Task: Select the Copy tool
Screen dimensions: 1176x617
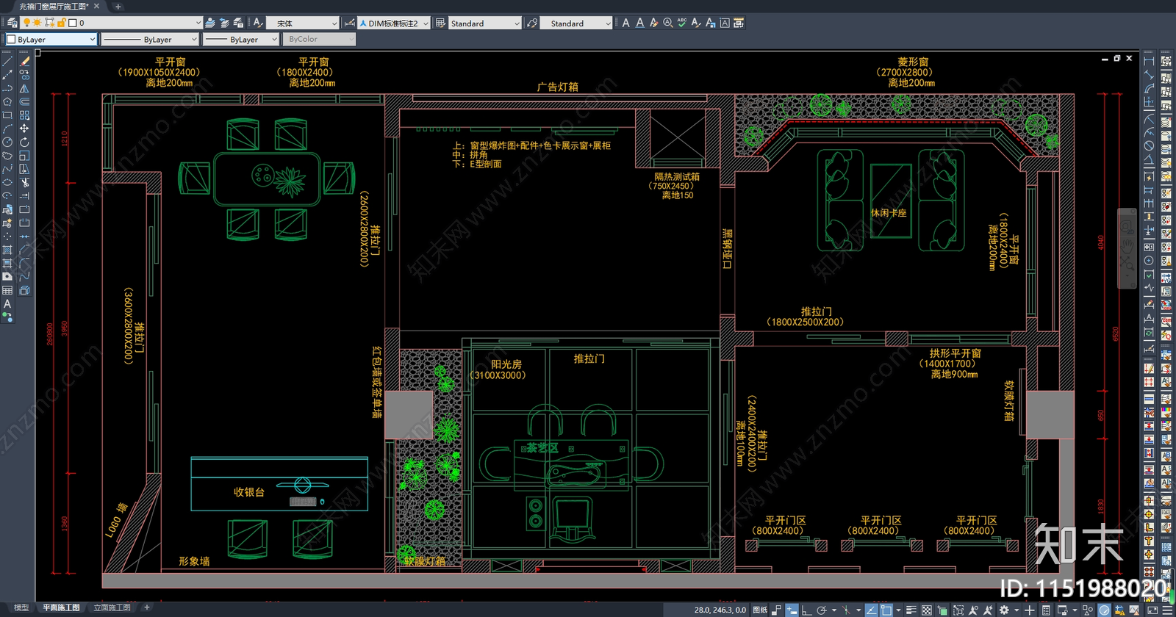Action: coord(24,75)
